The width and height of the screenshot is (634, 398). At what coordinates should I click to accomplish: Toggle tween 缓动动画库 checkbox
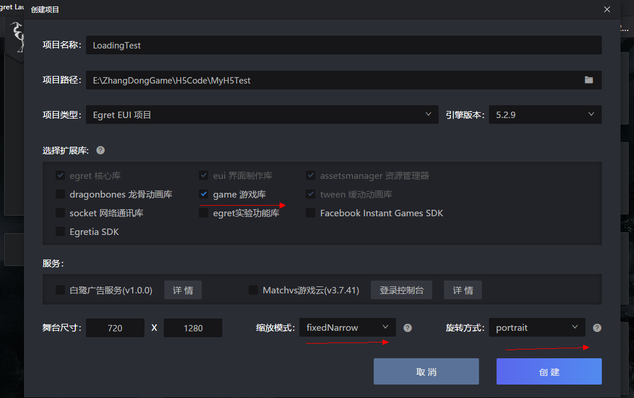(311, 194)
